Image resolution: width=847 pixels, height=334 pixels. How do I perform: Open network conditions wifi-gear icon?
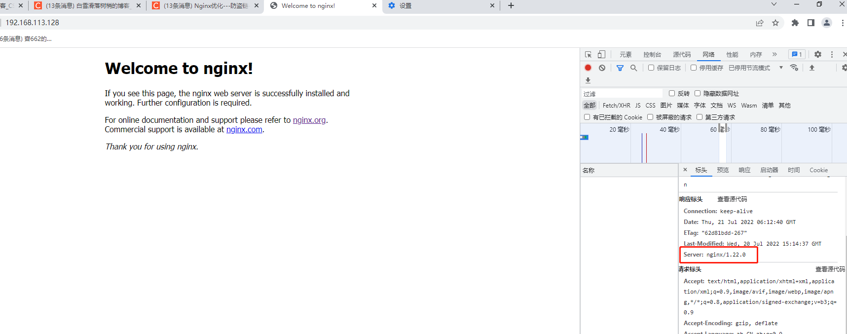click(x=794, y=68)
